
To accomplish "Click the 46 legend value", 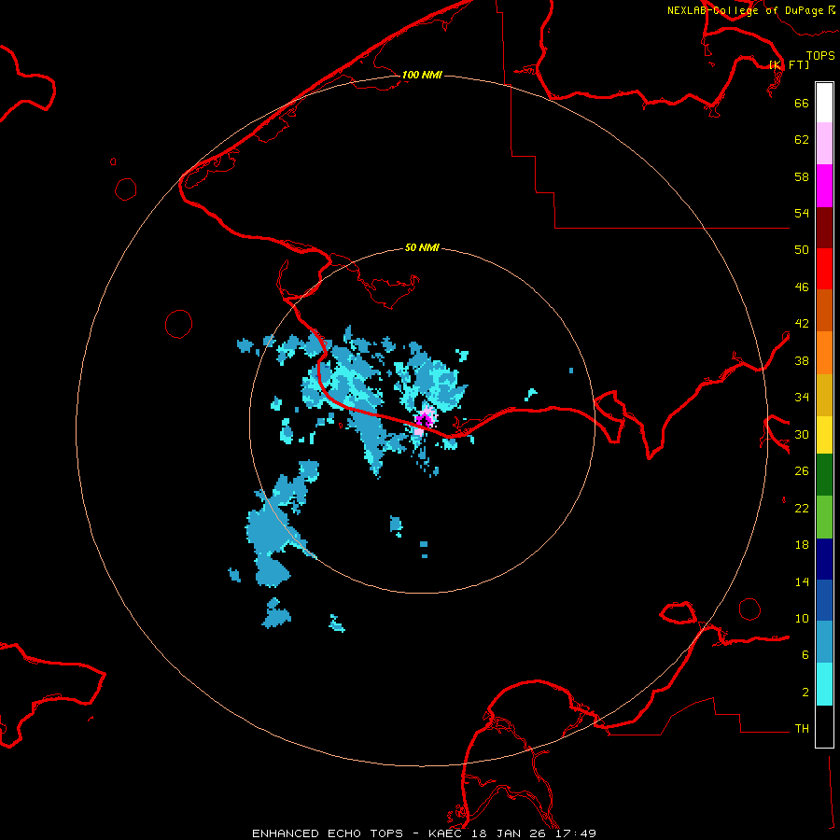I will (x=802, y=287).
